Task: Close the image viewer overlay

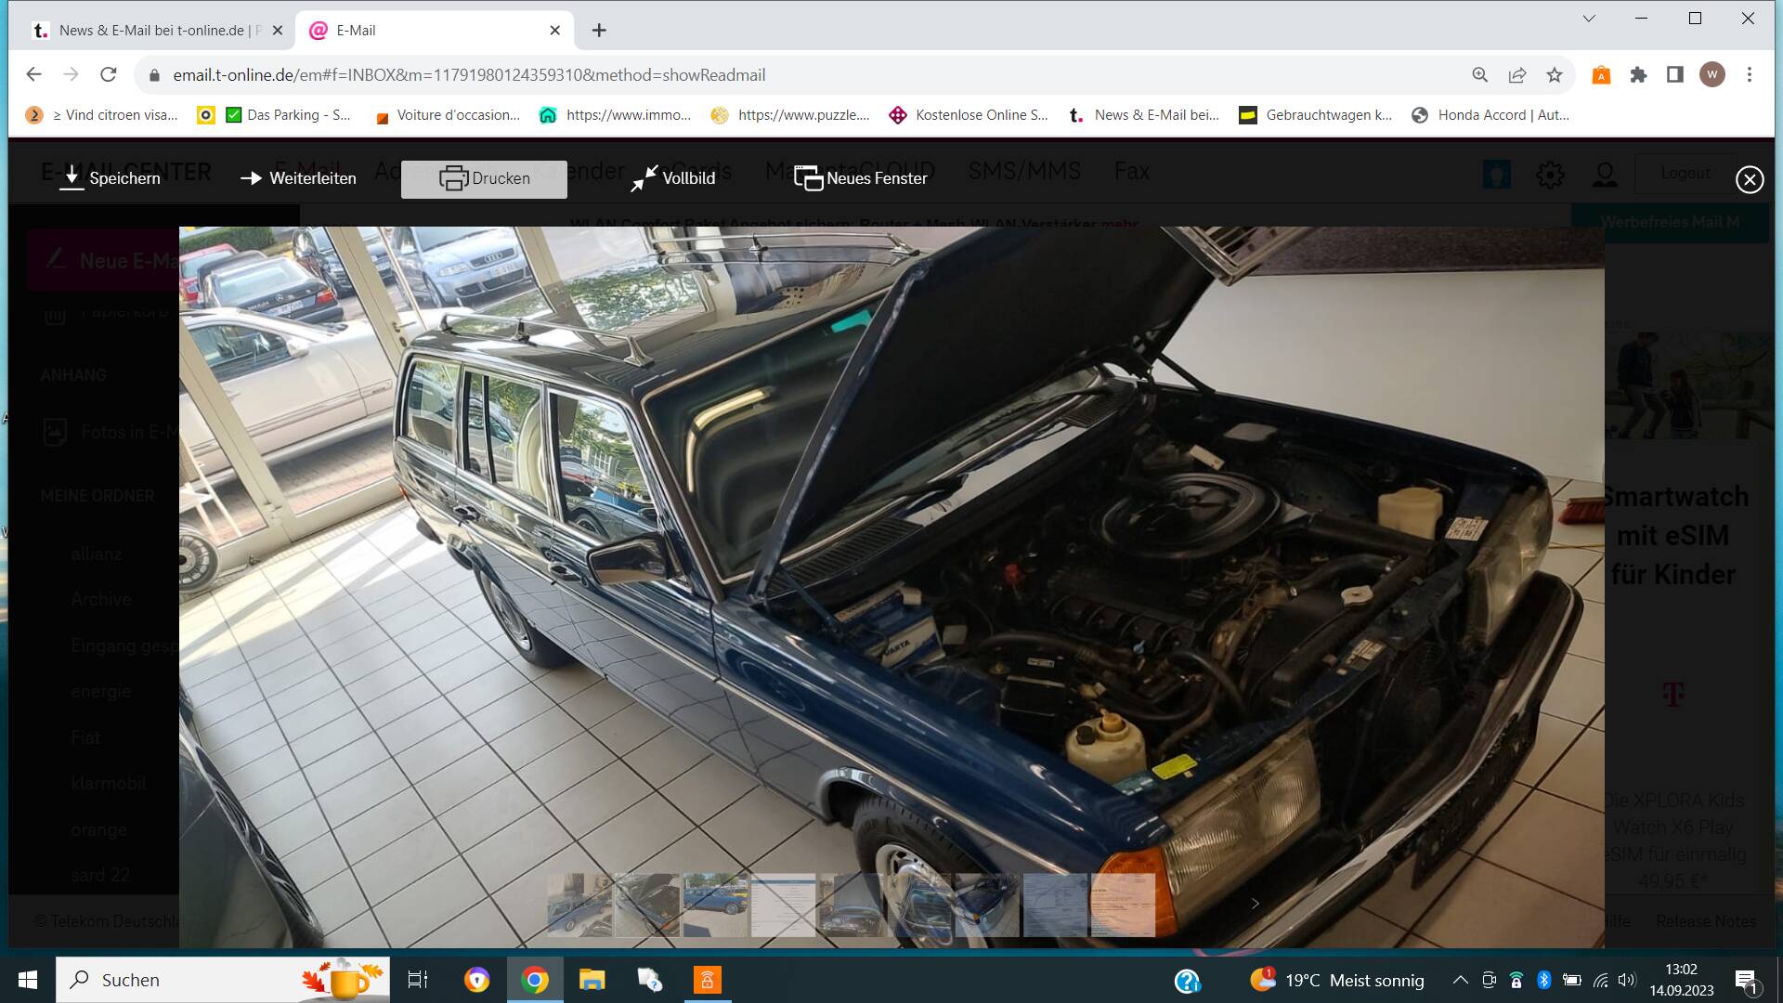Action: coord(1750,179)
